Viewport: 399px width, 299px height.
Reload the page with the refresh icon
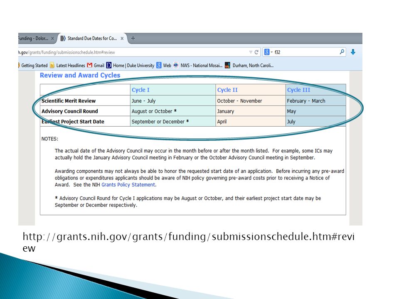pos(256,52)
